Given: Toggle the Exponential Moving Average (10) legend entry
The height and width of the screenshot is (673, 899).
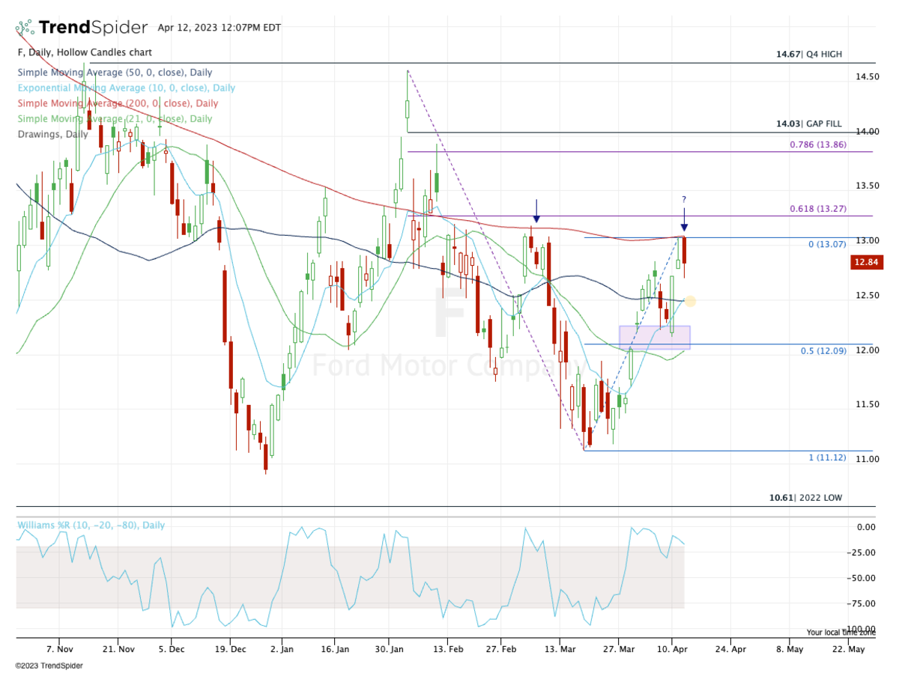Looking at the screenshot, I should tap(126, 88).
